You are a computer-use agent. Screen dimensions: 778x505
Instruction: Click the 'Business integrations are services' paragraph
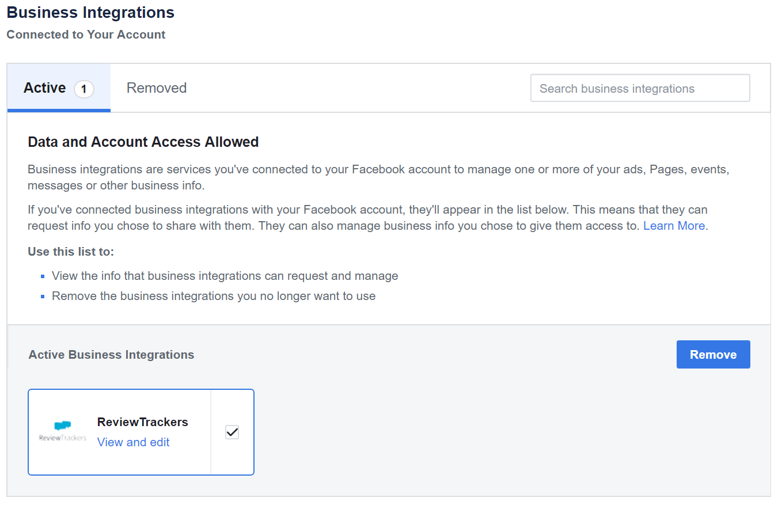click(x=371, y=178)
